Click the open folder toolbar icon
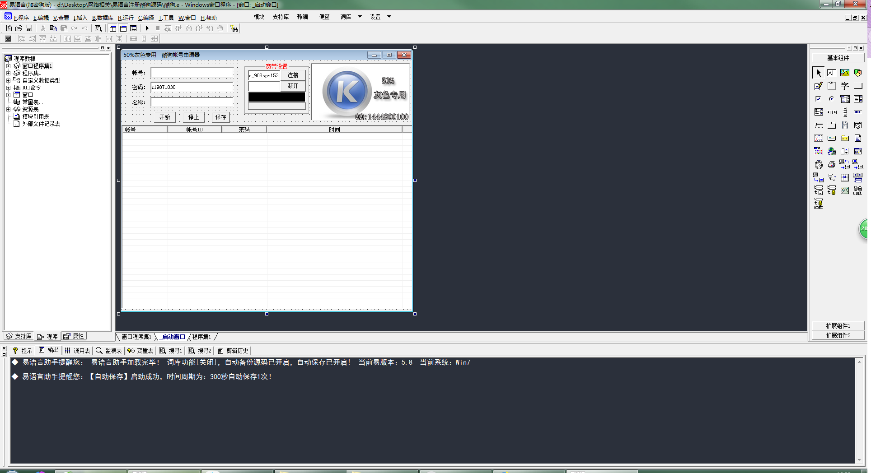Viewport: 871px width, 473px height. click(x=19, y=28)
